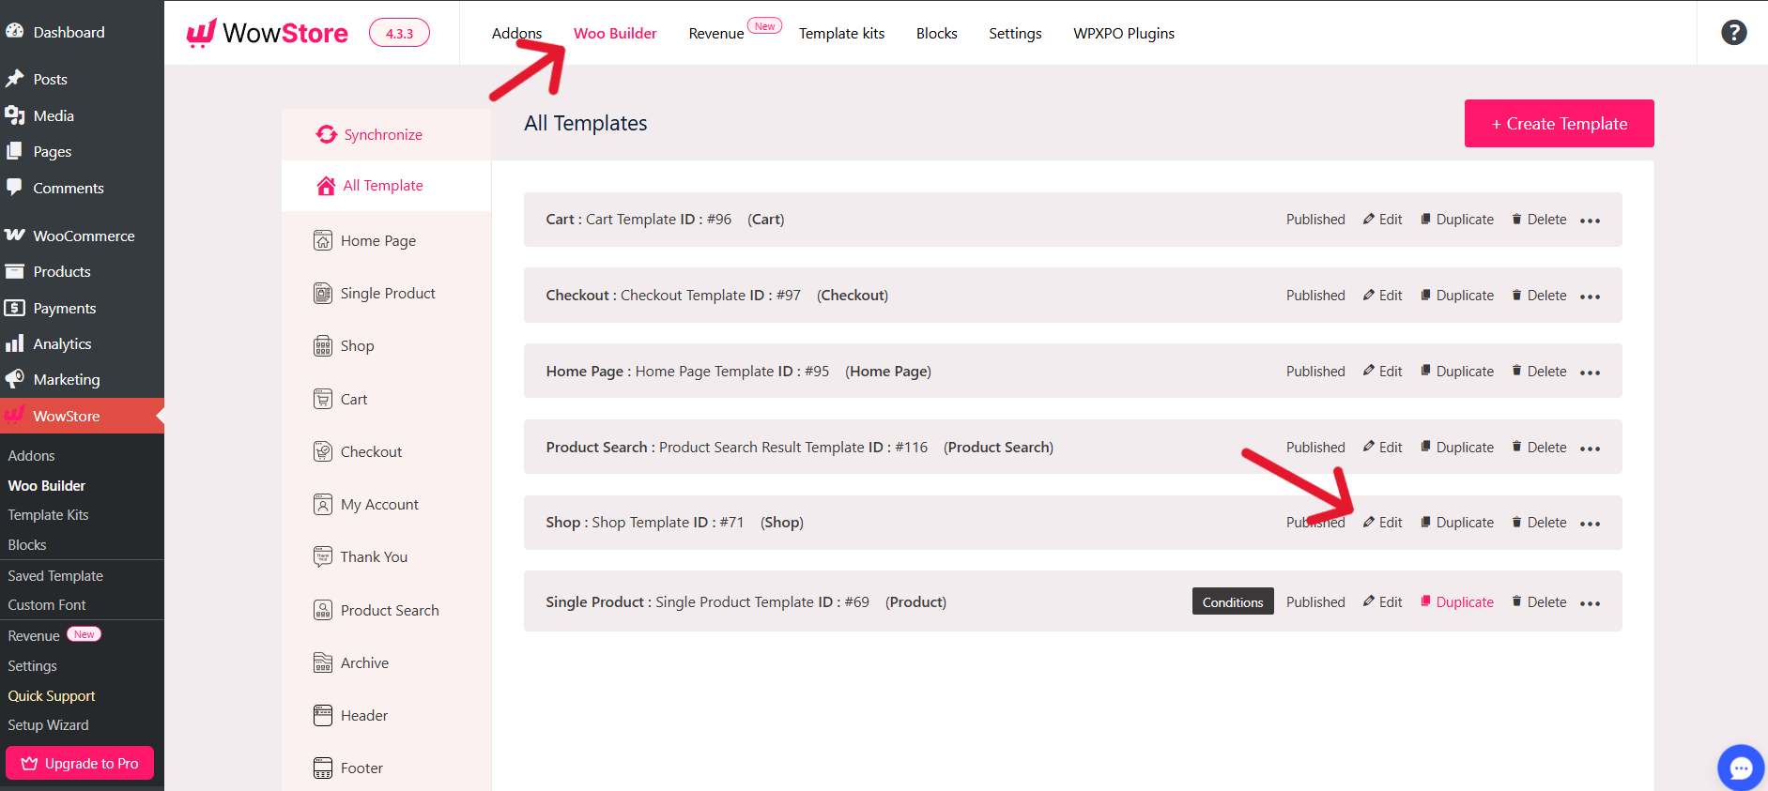
Task: Edit the Product Search Result Template
Action: 1382,448
